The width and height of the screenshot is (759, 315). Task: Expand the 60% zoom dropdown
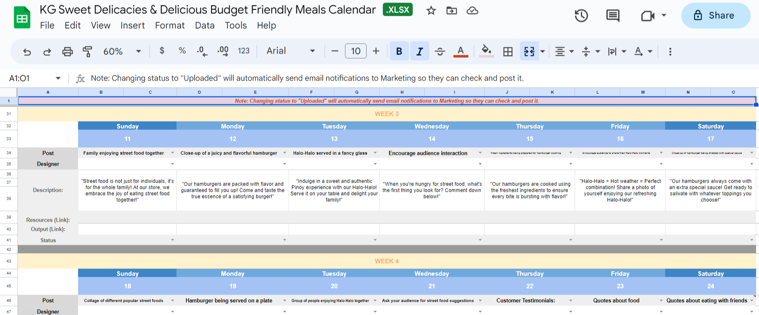coord(138,51)
